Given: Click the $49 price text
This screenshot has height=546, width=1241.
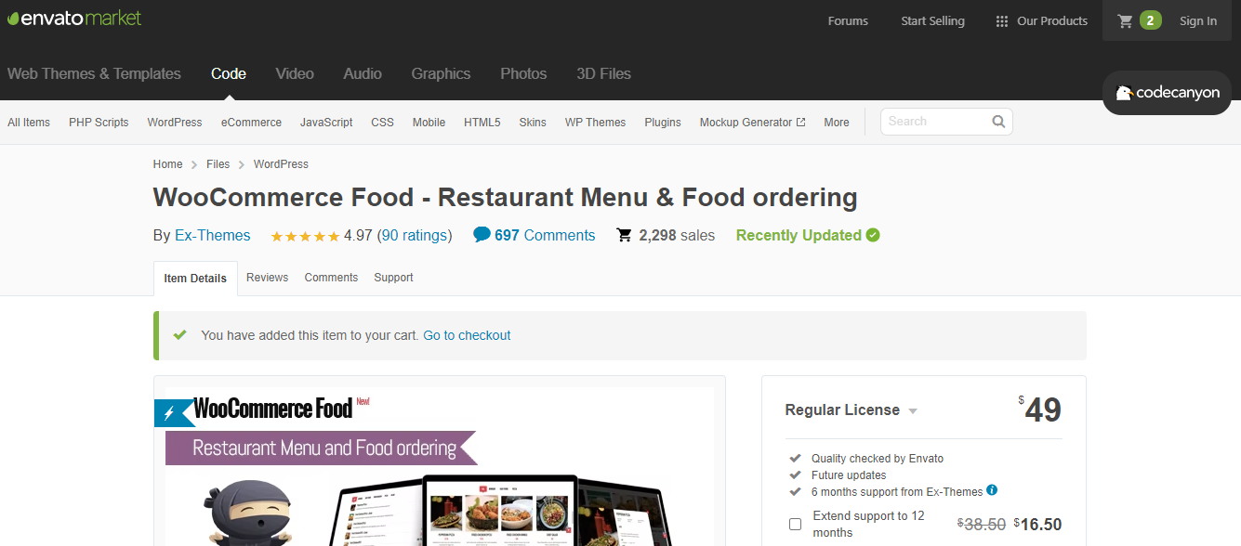Looking at the screenshot, I should pyautogui.click(x=1039, y=409).
